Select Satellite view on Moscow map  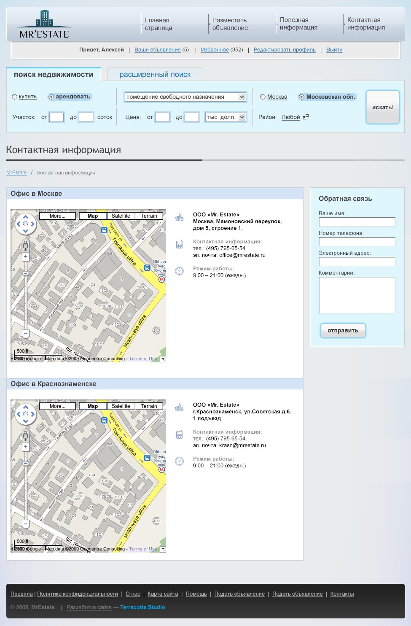pyautogui.click(x=121, y=216)
